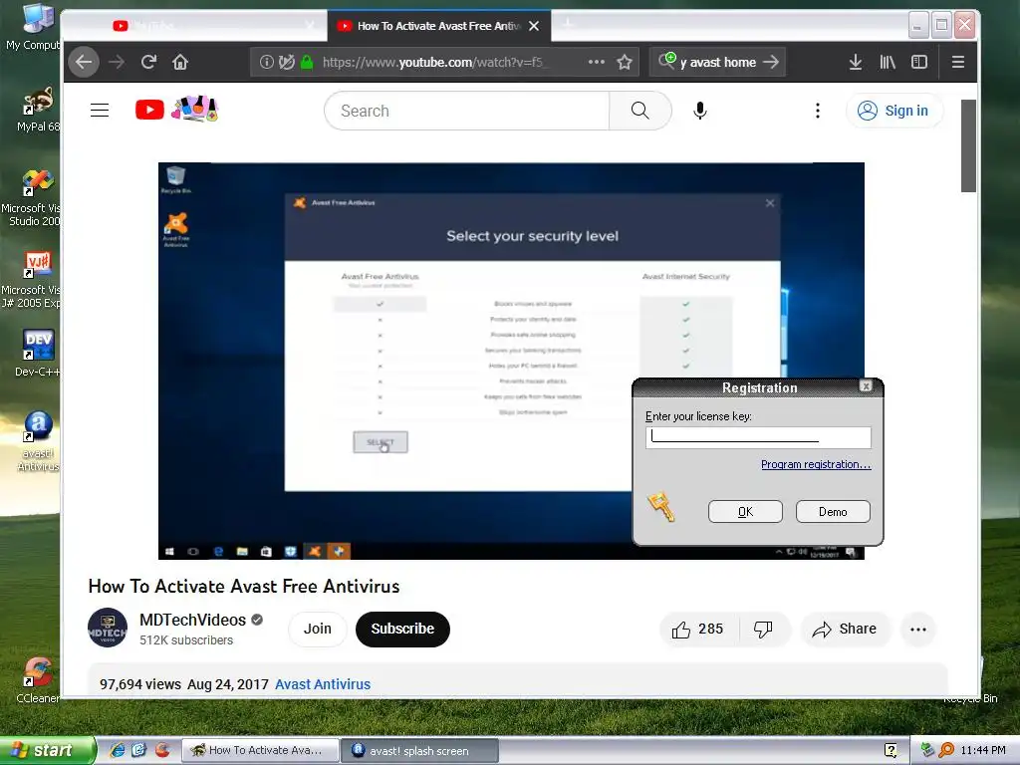1020x765 pixels.
Task: Launch Internet Explorer from quick launch
Action: coord(118,750)
